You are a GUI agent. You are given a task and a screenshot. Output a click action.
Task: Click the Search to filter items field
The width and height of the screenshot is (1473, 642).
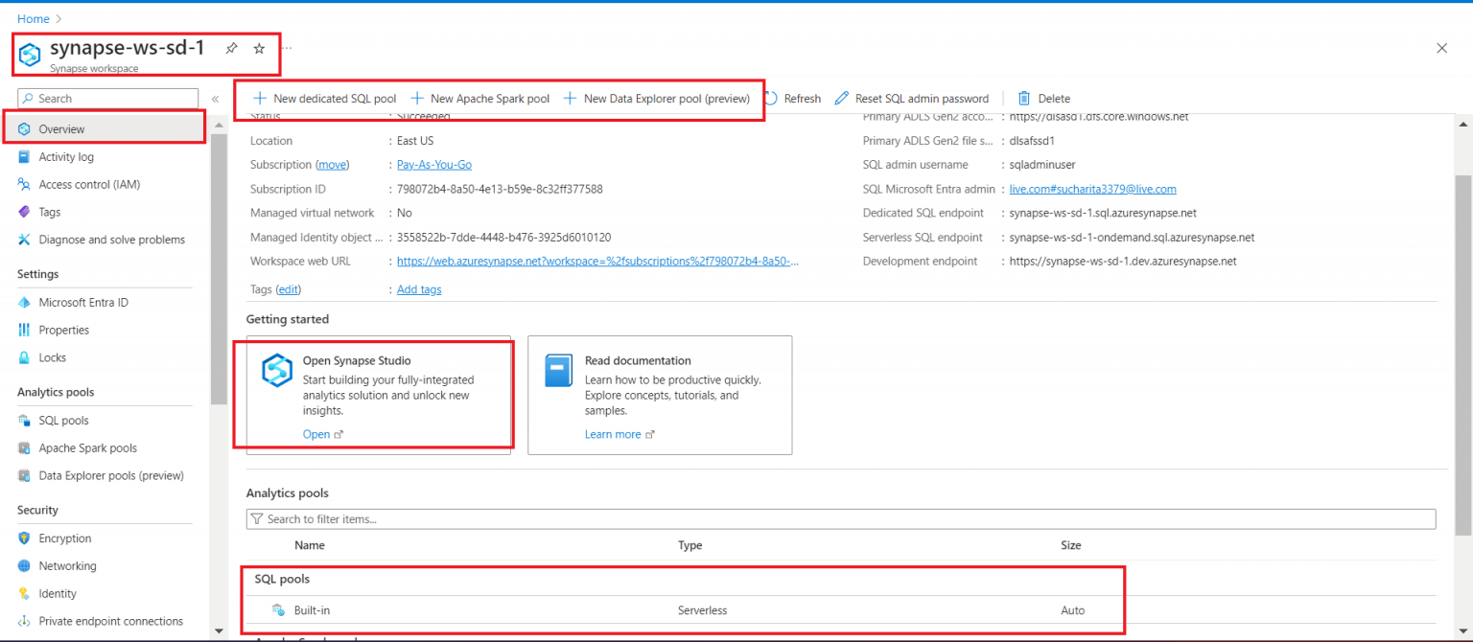[x=841, y=518]
